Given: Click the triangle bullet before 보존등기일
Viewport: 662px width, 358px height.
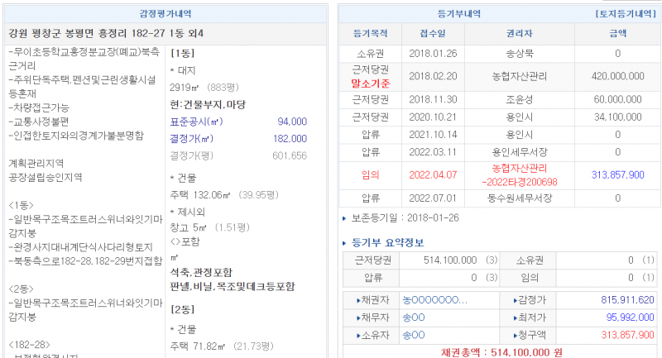Looking at the screenshot, I should 345,218.
